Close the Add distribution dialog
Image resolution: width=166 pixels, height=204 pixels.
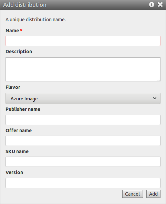coord(160,5)
